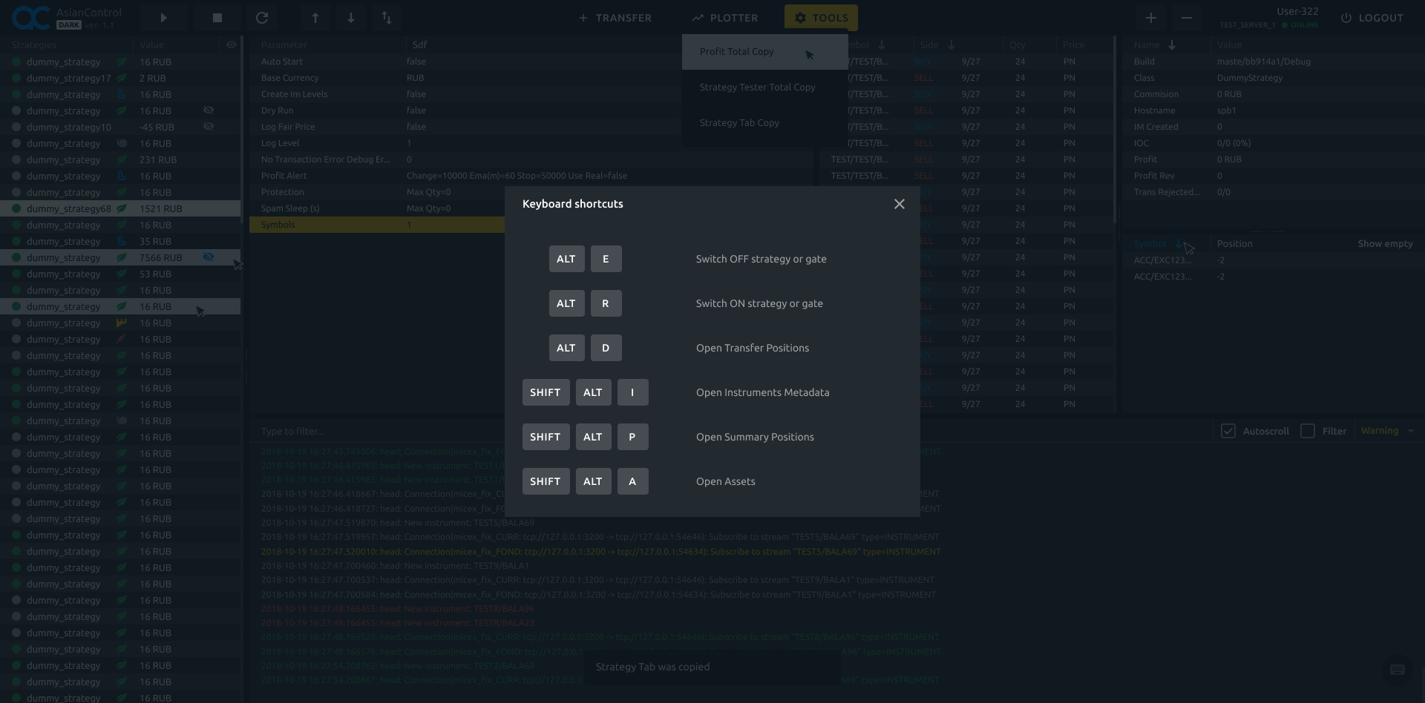Click the up-down transfer arrows icon
The height and width of the screenshot is (703, 1425).
point(386,17)
